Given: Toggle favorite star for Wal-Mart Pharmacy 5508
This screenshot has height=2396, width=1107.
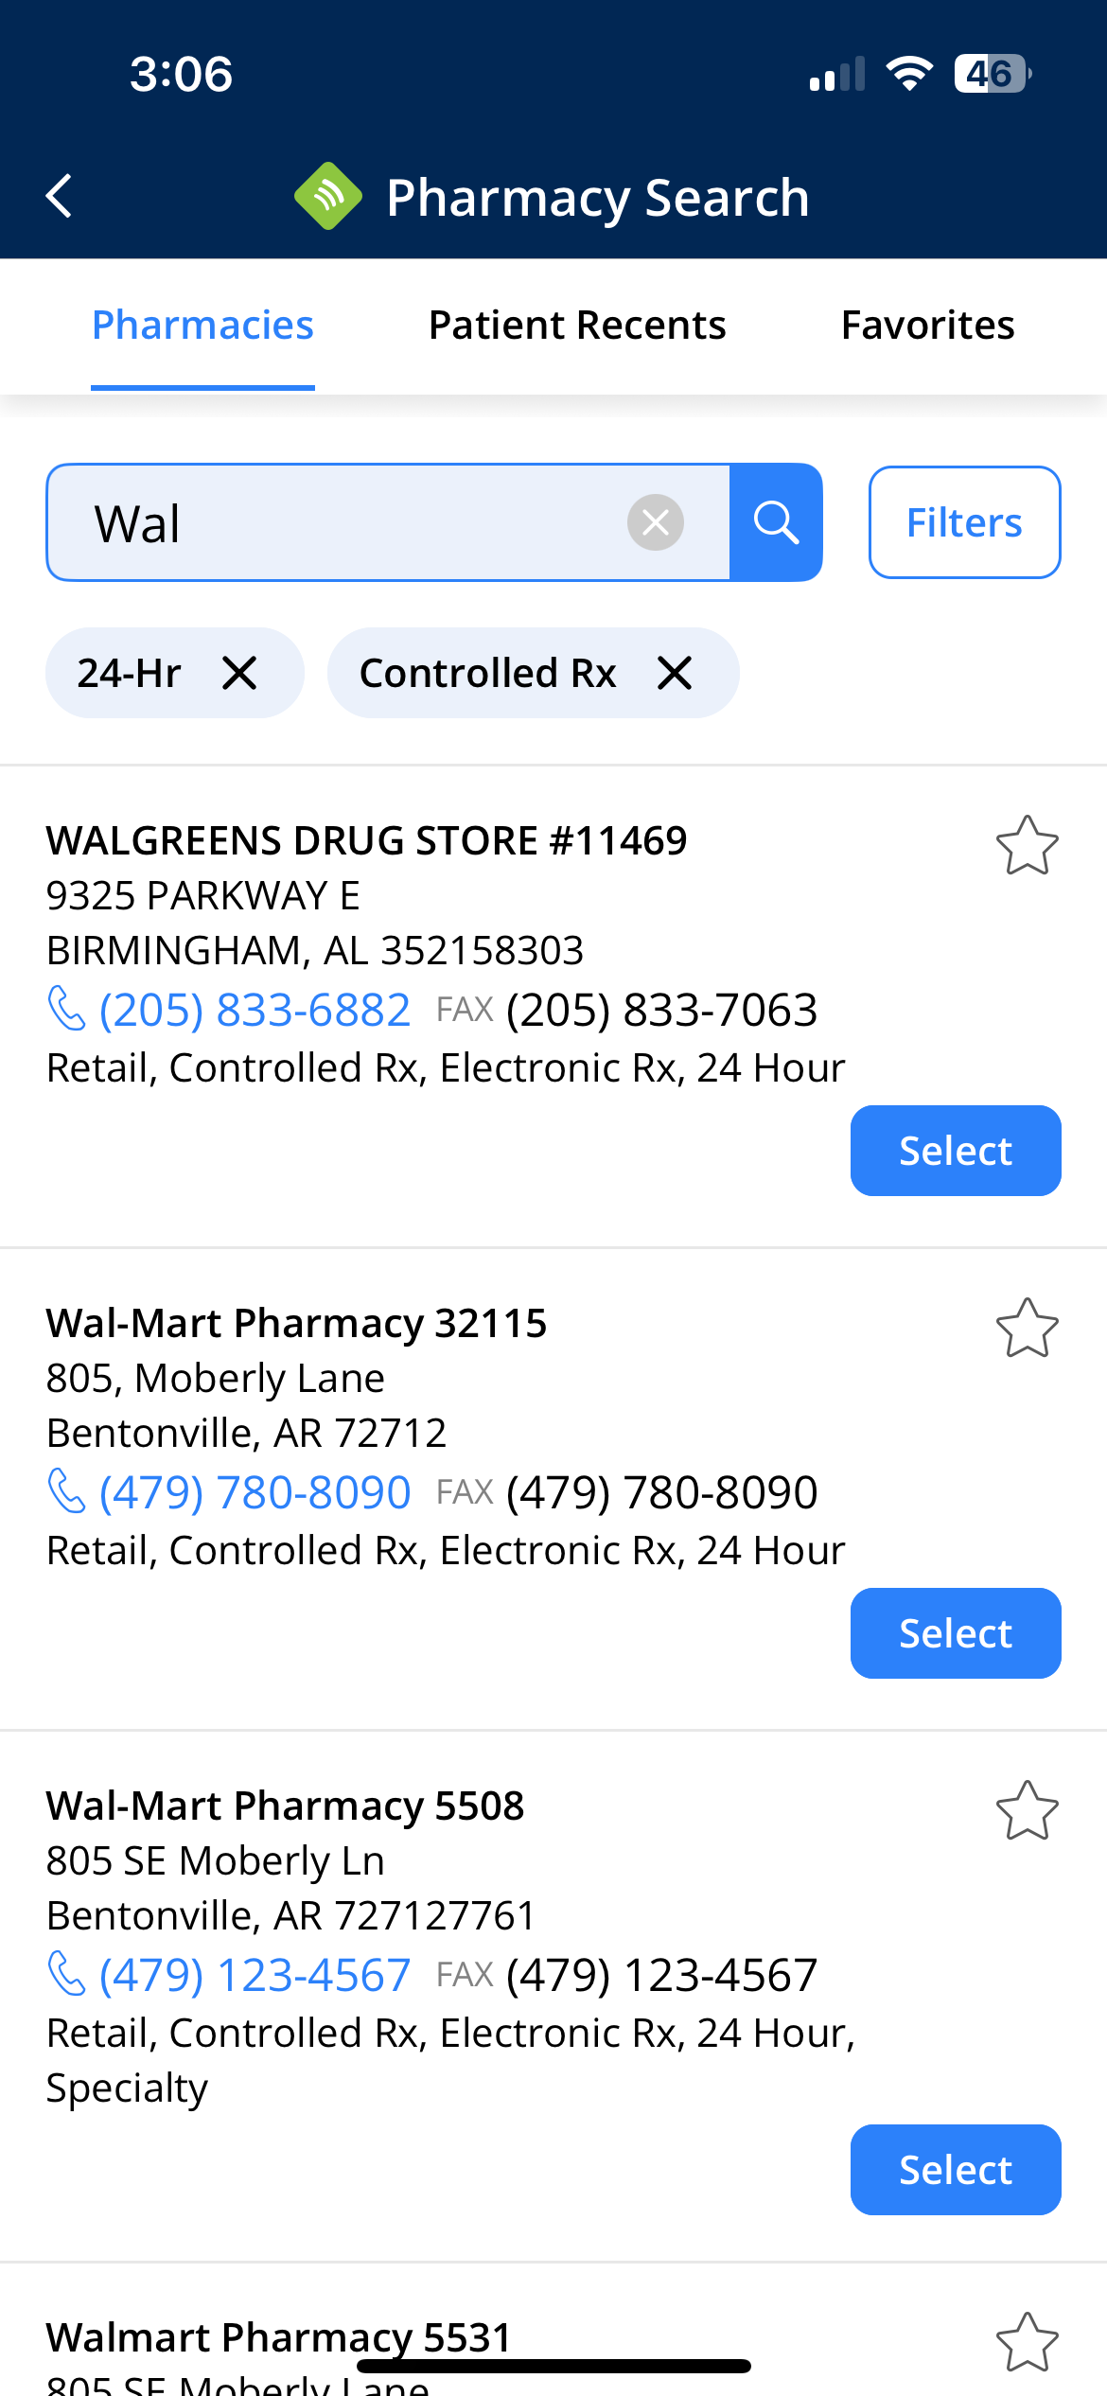Looking at the screenshot, I should (1027, 1810).
